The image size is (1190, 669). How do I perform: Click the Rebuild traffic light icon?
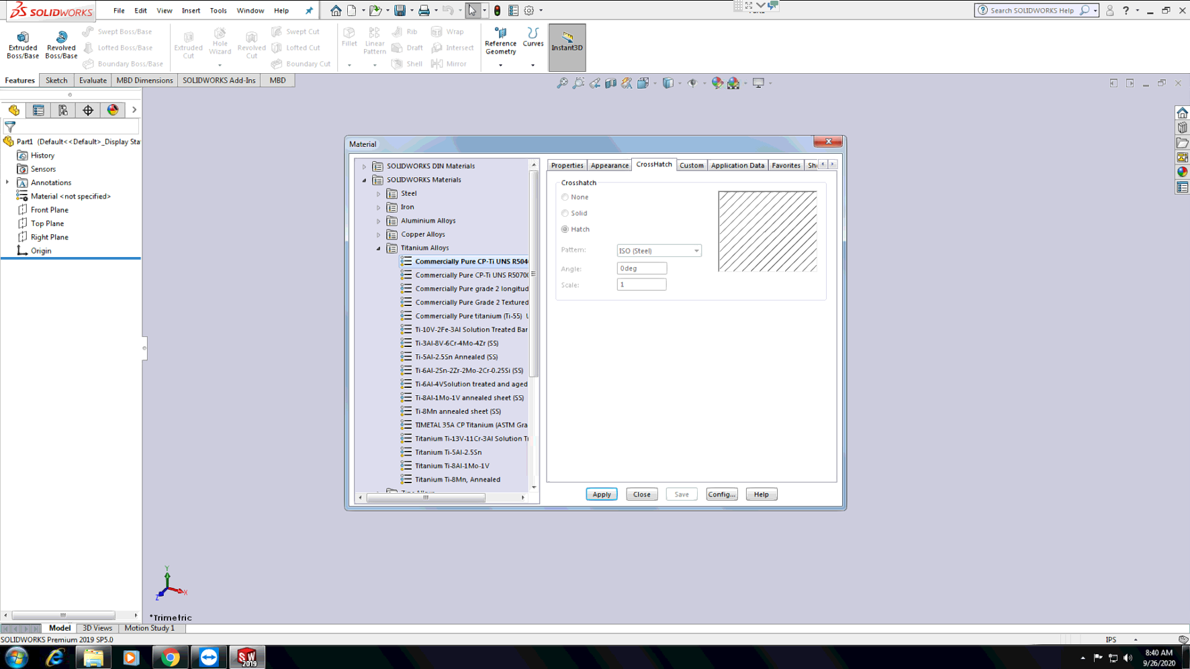[x=497, y=10]
